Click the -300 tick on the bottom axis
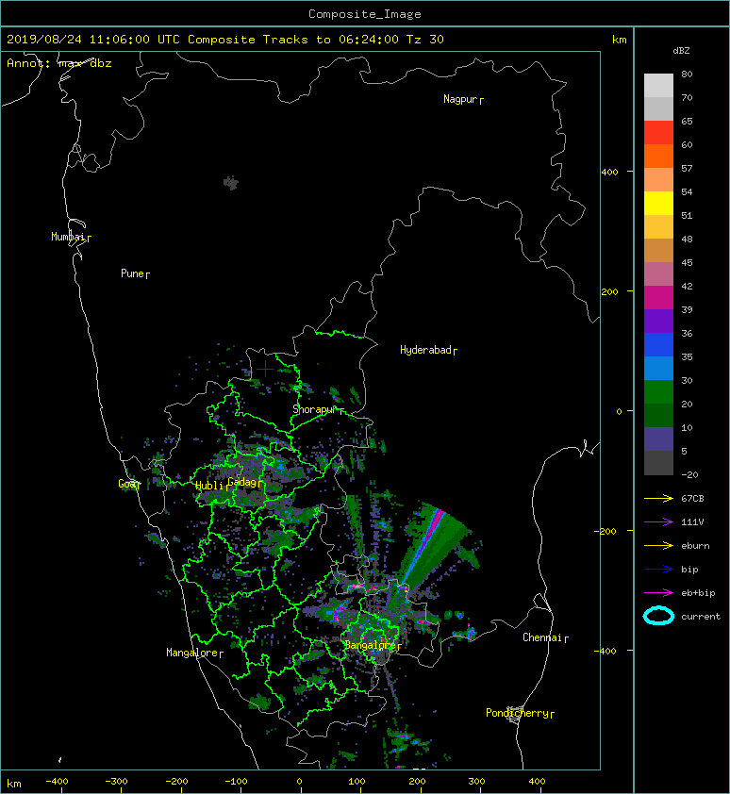730x794 pixels. tap(116, 782)
